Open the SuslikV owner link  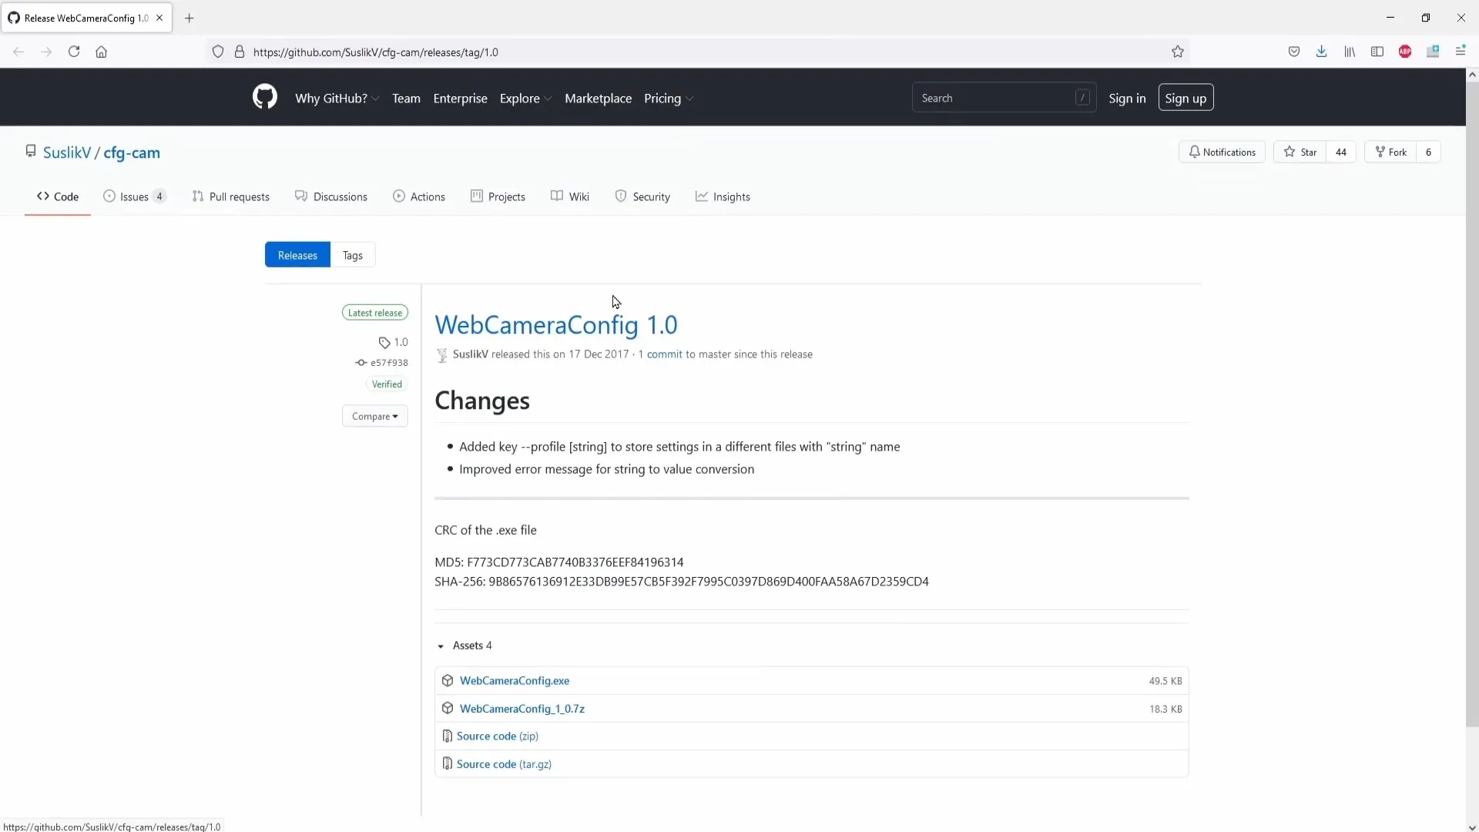click(x=67, y=153)
